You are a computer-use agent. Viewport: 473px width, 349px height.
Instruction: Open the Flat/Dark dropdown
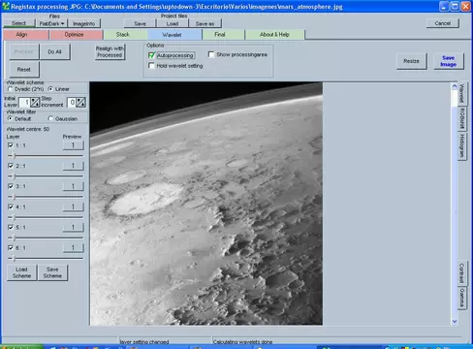click(51, 23)
